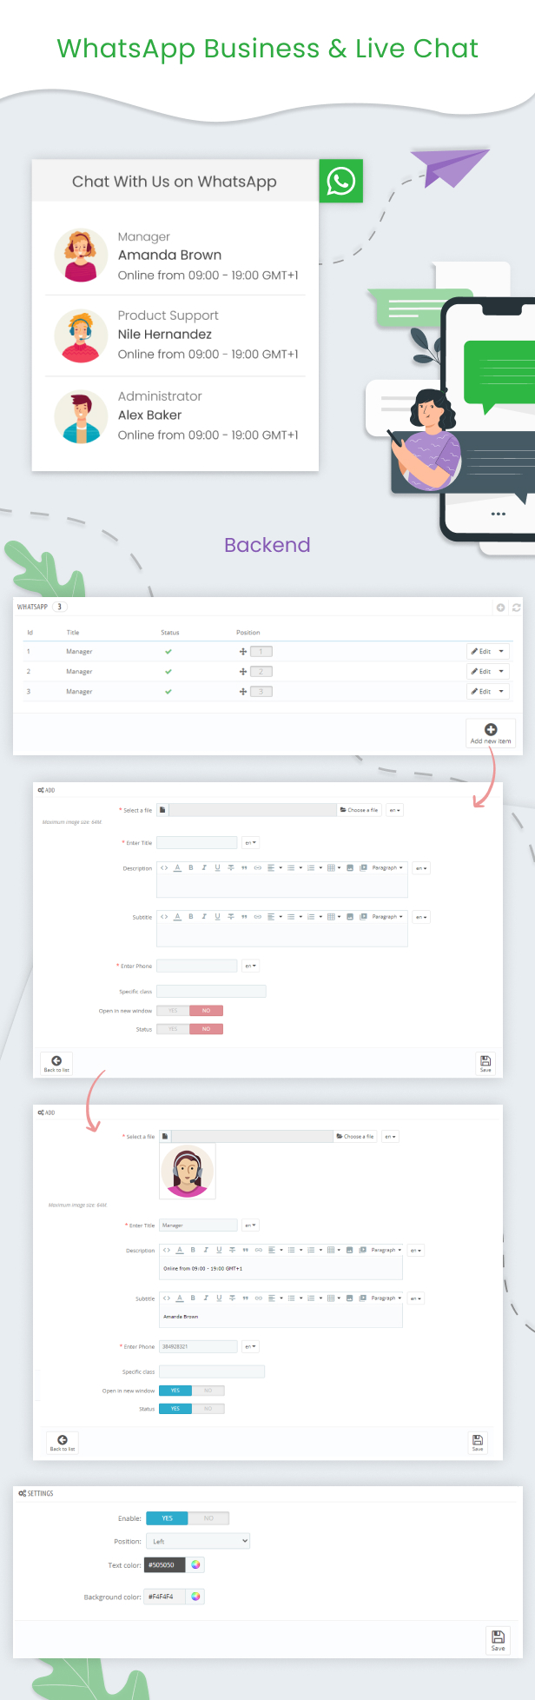
Task: Click Italic icon in empty Description editor
Action: tap(204, 867)
